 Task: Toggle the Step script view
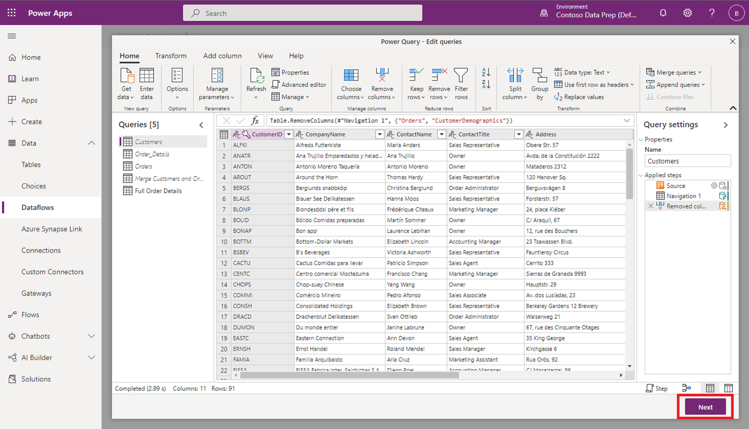tap(657, 388)
